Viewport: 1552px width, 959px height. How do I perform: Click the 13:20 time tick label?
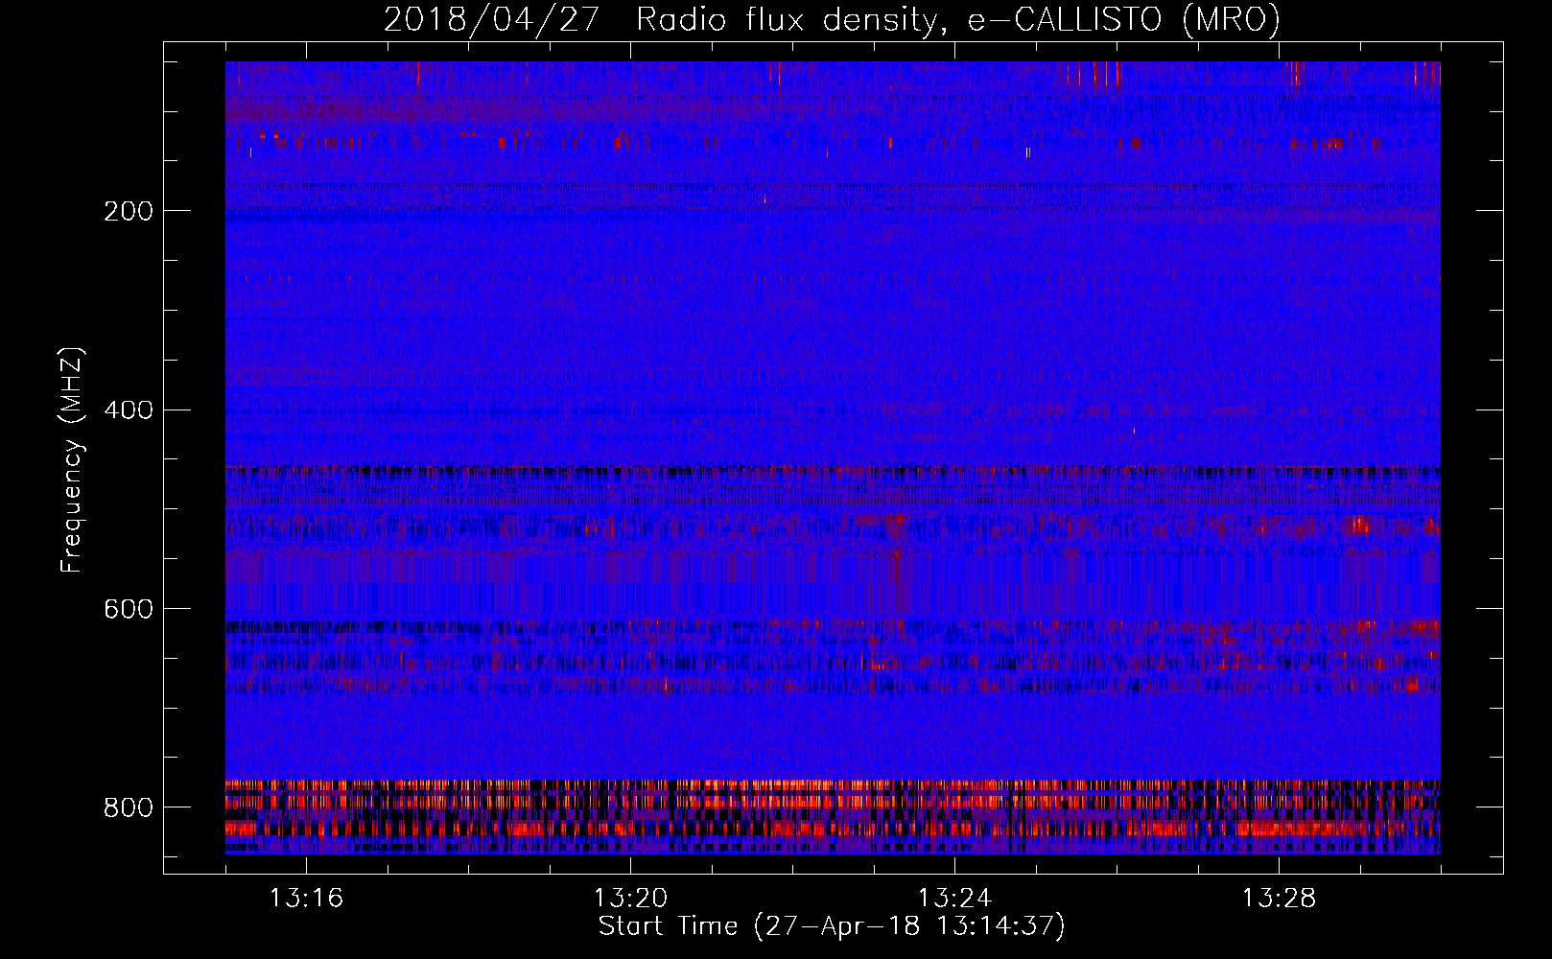[x=630, y=899]
